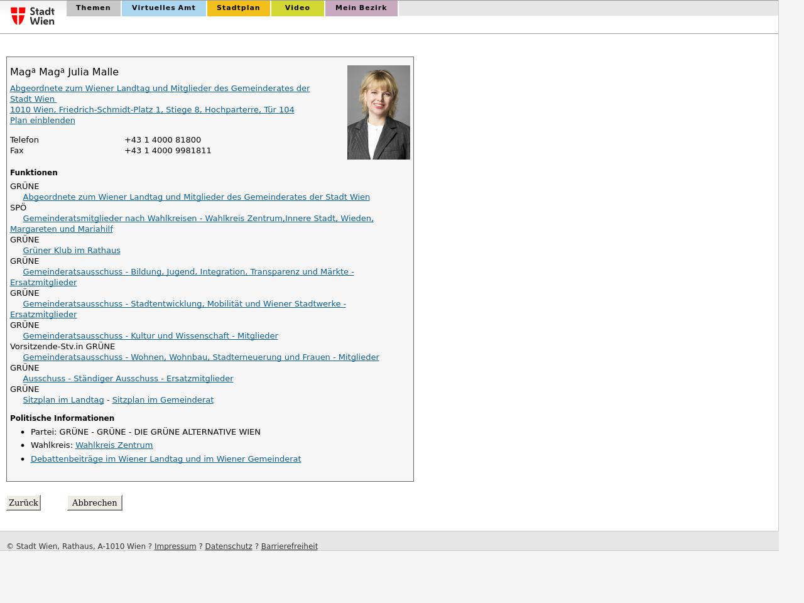Viewport: 804px width, 603px height.
Task: Show the map via Plan einblenden
Action: tap(42, 121)
